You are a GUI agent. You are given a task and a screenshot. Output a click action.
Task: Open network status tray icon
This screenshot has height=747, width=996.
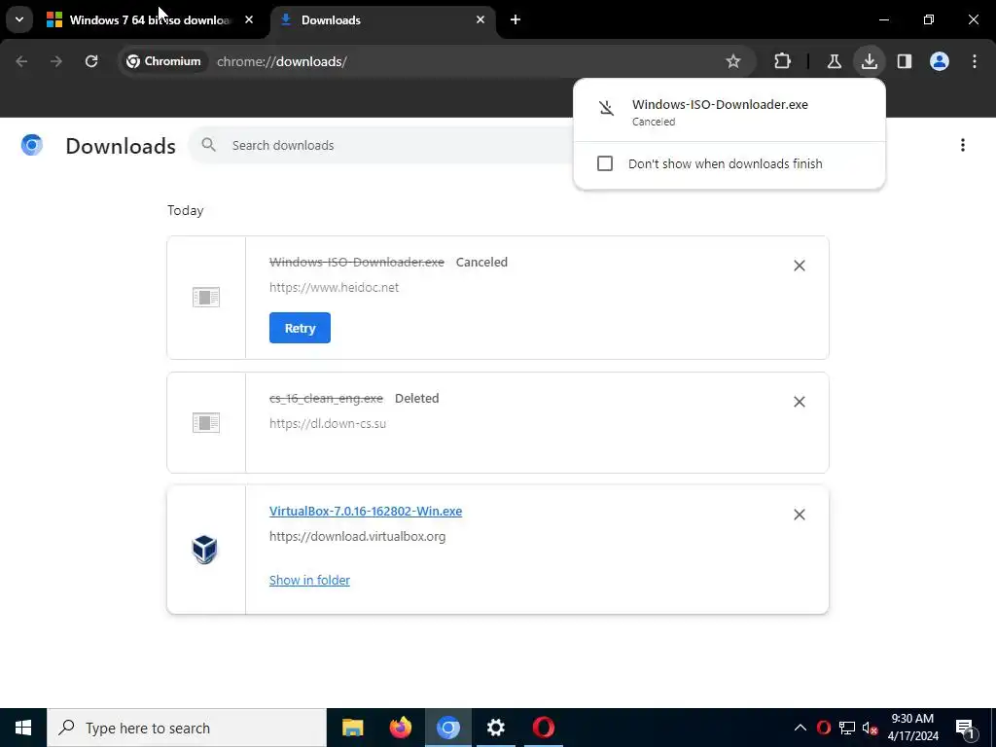click(847, 728)
